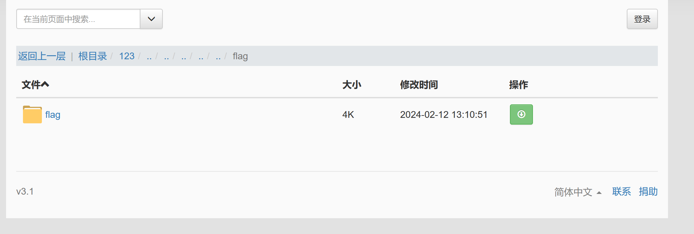The image size is (694, 234).
Task: Select the '..' breadcrumb just before flag
Action: tap(218, 56)
